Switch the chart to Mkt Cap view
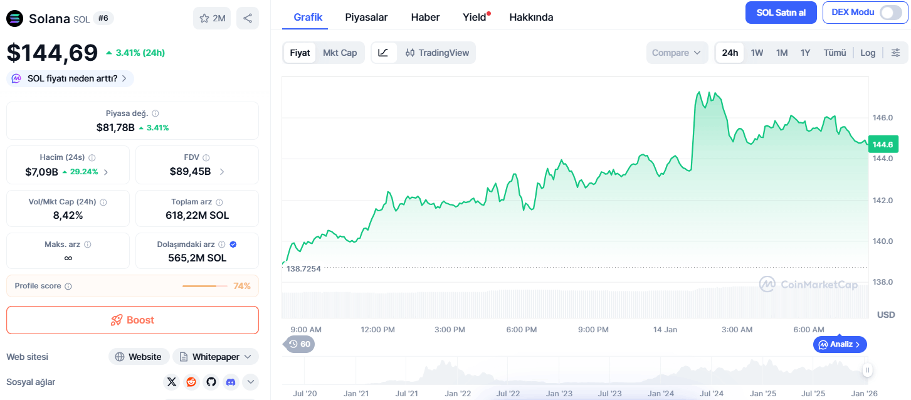 point(340,53)
